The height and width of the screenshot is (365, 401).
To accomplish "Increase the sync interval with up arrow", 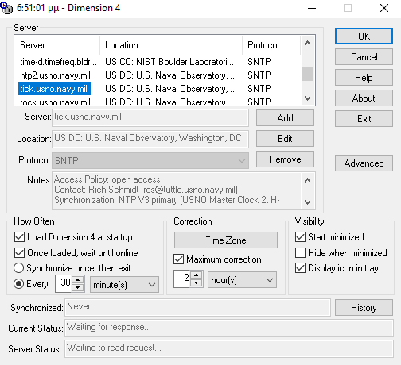I will click(x=78, y=280).
